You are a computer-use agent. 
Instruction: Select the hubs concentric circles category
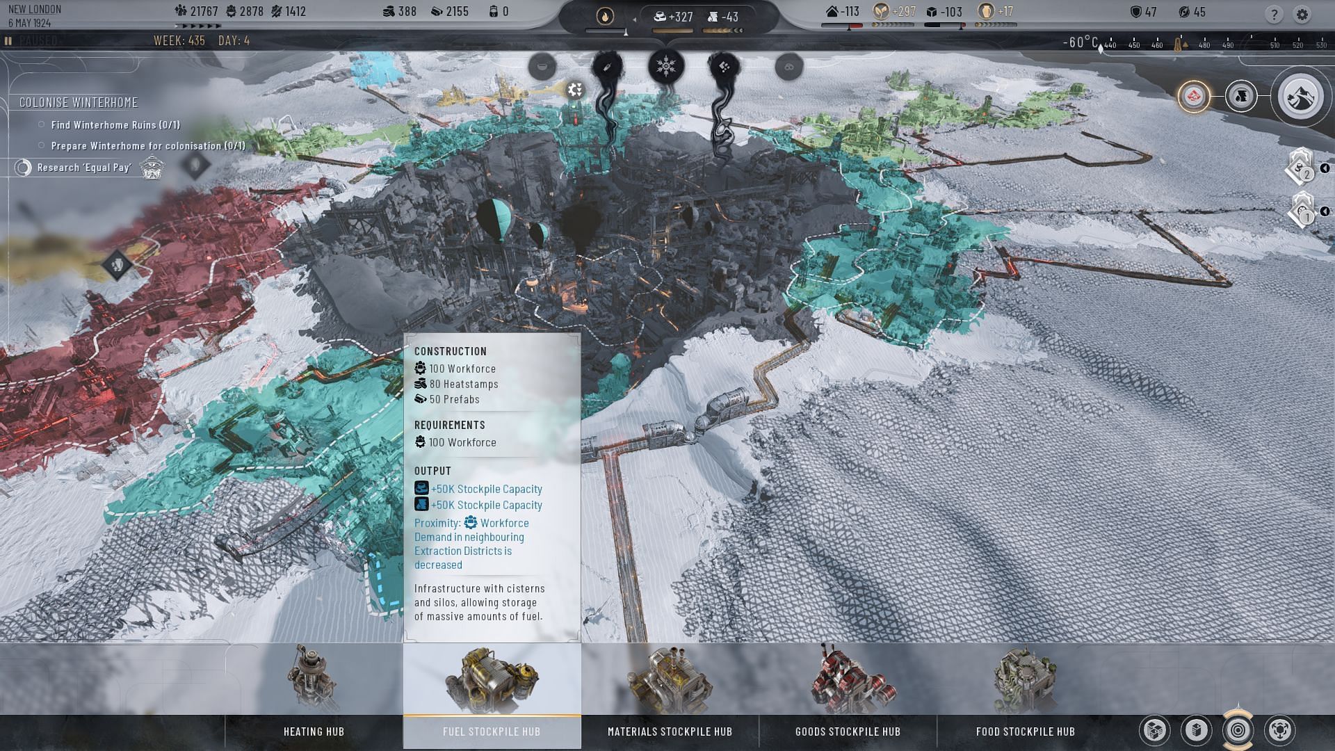(x=1238, y=730)
